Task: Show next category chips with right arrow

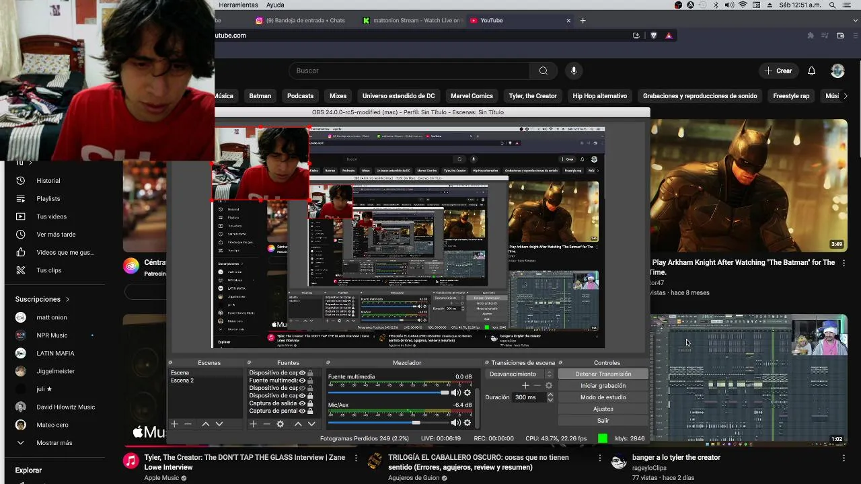Action: tap(846, 96)
